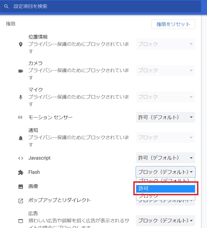Click the popup and redirect icon
The image size is (207, 228).
click(21, 201)
